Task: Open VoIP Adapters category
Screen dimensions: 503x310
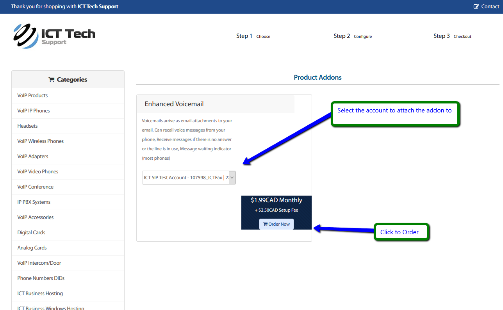Action: [33, 157]
